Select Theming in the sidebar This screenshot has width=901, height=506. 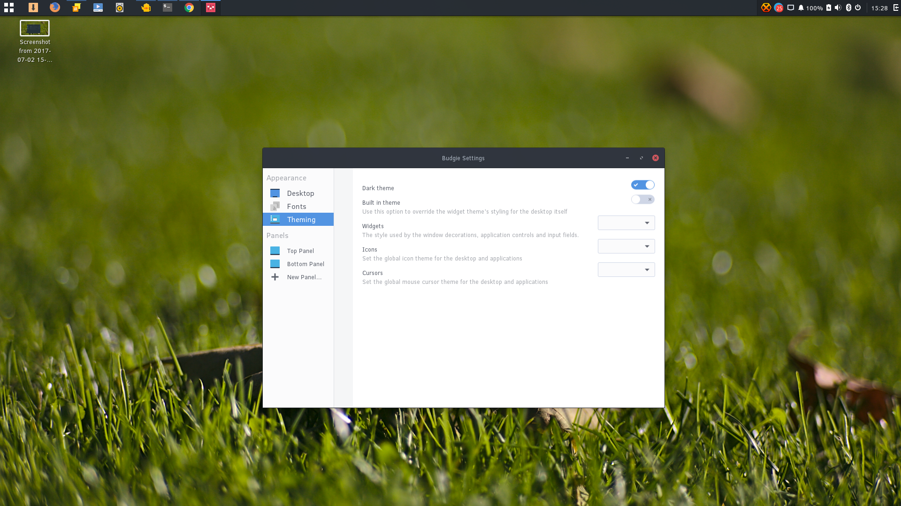[298, 219]
